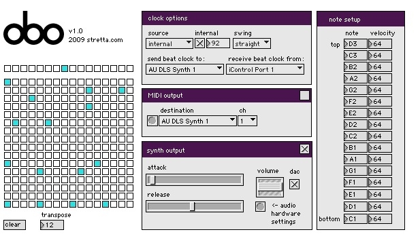
Task: Open the swing straight dropdown
Action: pos(251,43)
